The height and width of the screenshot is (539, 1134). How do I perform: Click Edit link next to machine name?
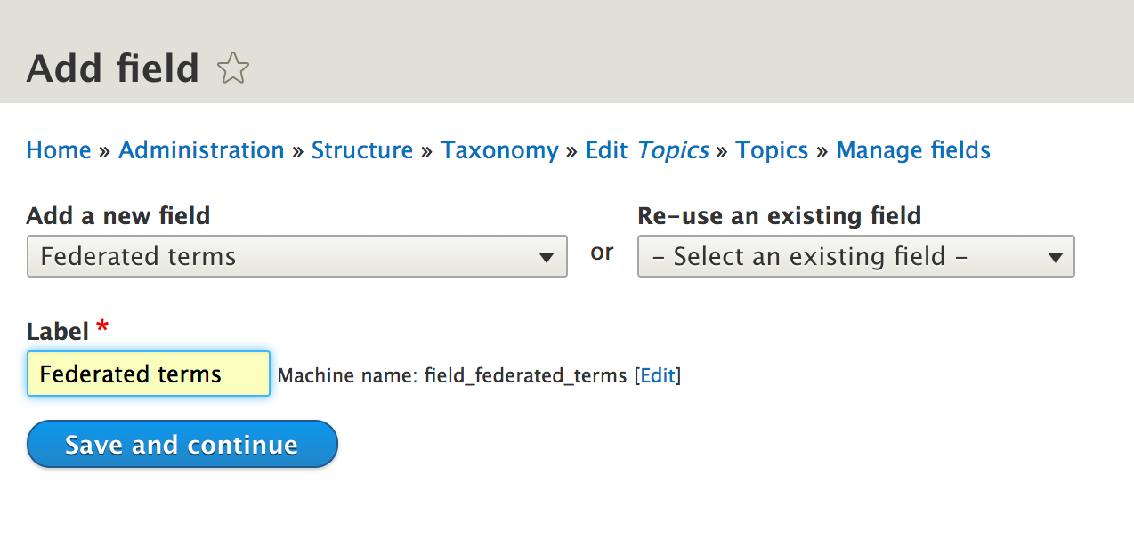pos(658,376)
